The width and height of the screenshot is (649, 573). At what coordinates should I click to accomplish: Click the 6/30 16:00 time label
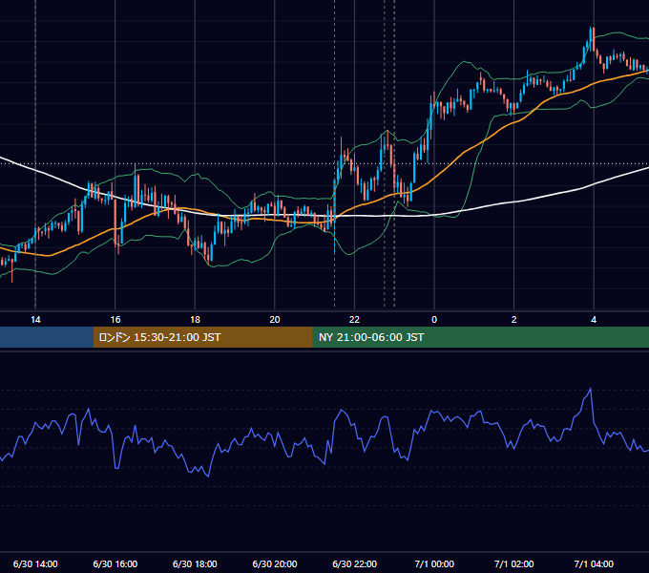pyautogui.click(x=115, y=563)
